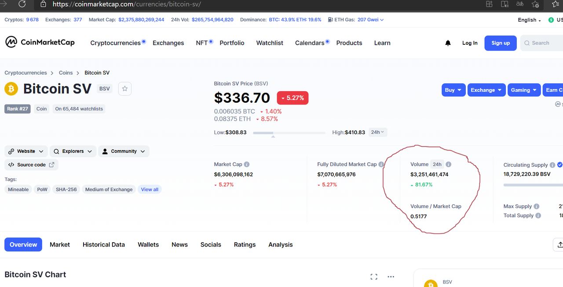Open the Calendars menu
This screenshot has height=287, width=563.
tap(310, 43)
